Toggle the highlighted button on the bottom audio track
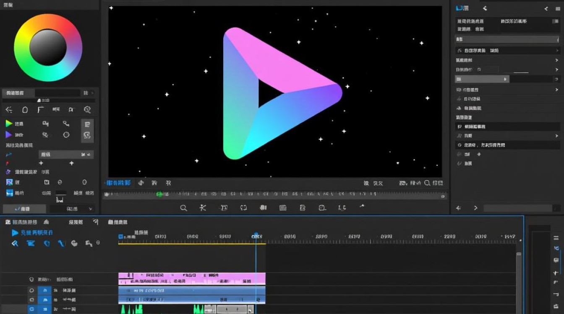The width and height of the screenshot is (564, 314). [31, 309]
